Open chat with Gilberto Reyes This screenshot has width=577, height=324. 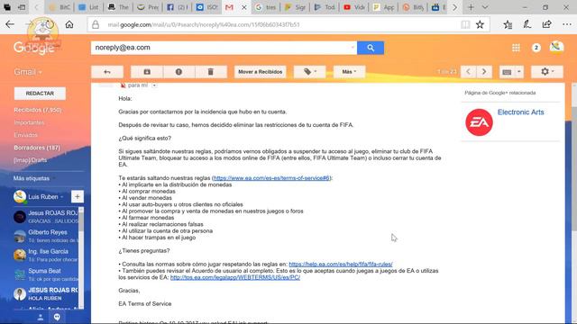[x=46, y=236]
